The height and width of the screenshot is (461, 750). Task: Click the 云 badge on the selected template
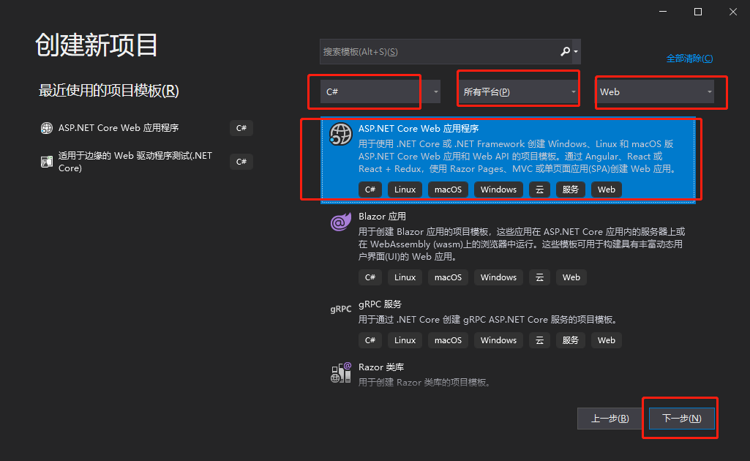pyautogui.click(x=539, y=189)
